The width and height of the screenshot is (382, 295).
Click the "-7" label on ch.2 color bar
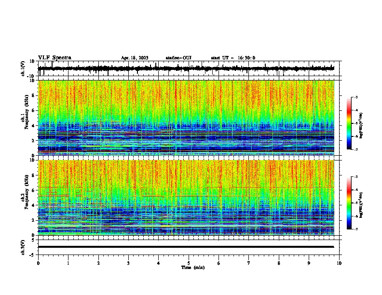pyautogui.click(x=355, y=229)
